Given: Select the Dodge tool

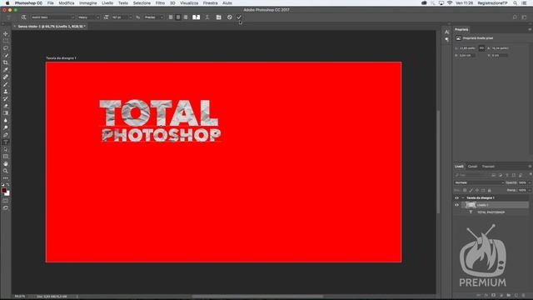Looking at the screenshot, I should 6,127.
